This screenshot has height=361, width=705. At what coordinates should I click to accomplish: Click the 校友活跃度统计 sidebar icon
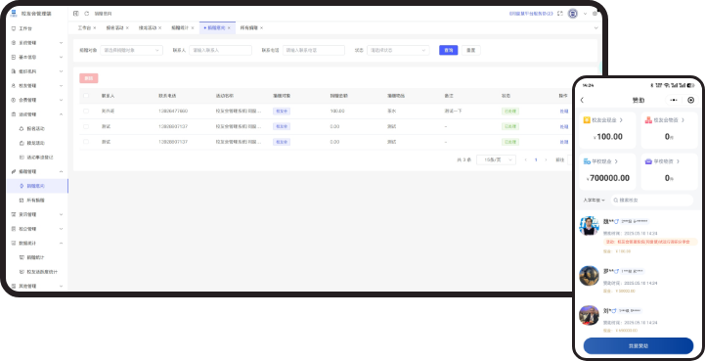coord(22,272)
